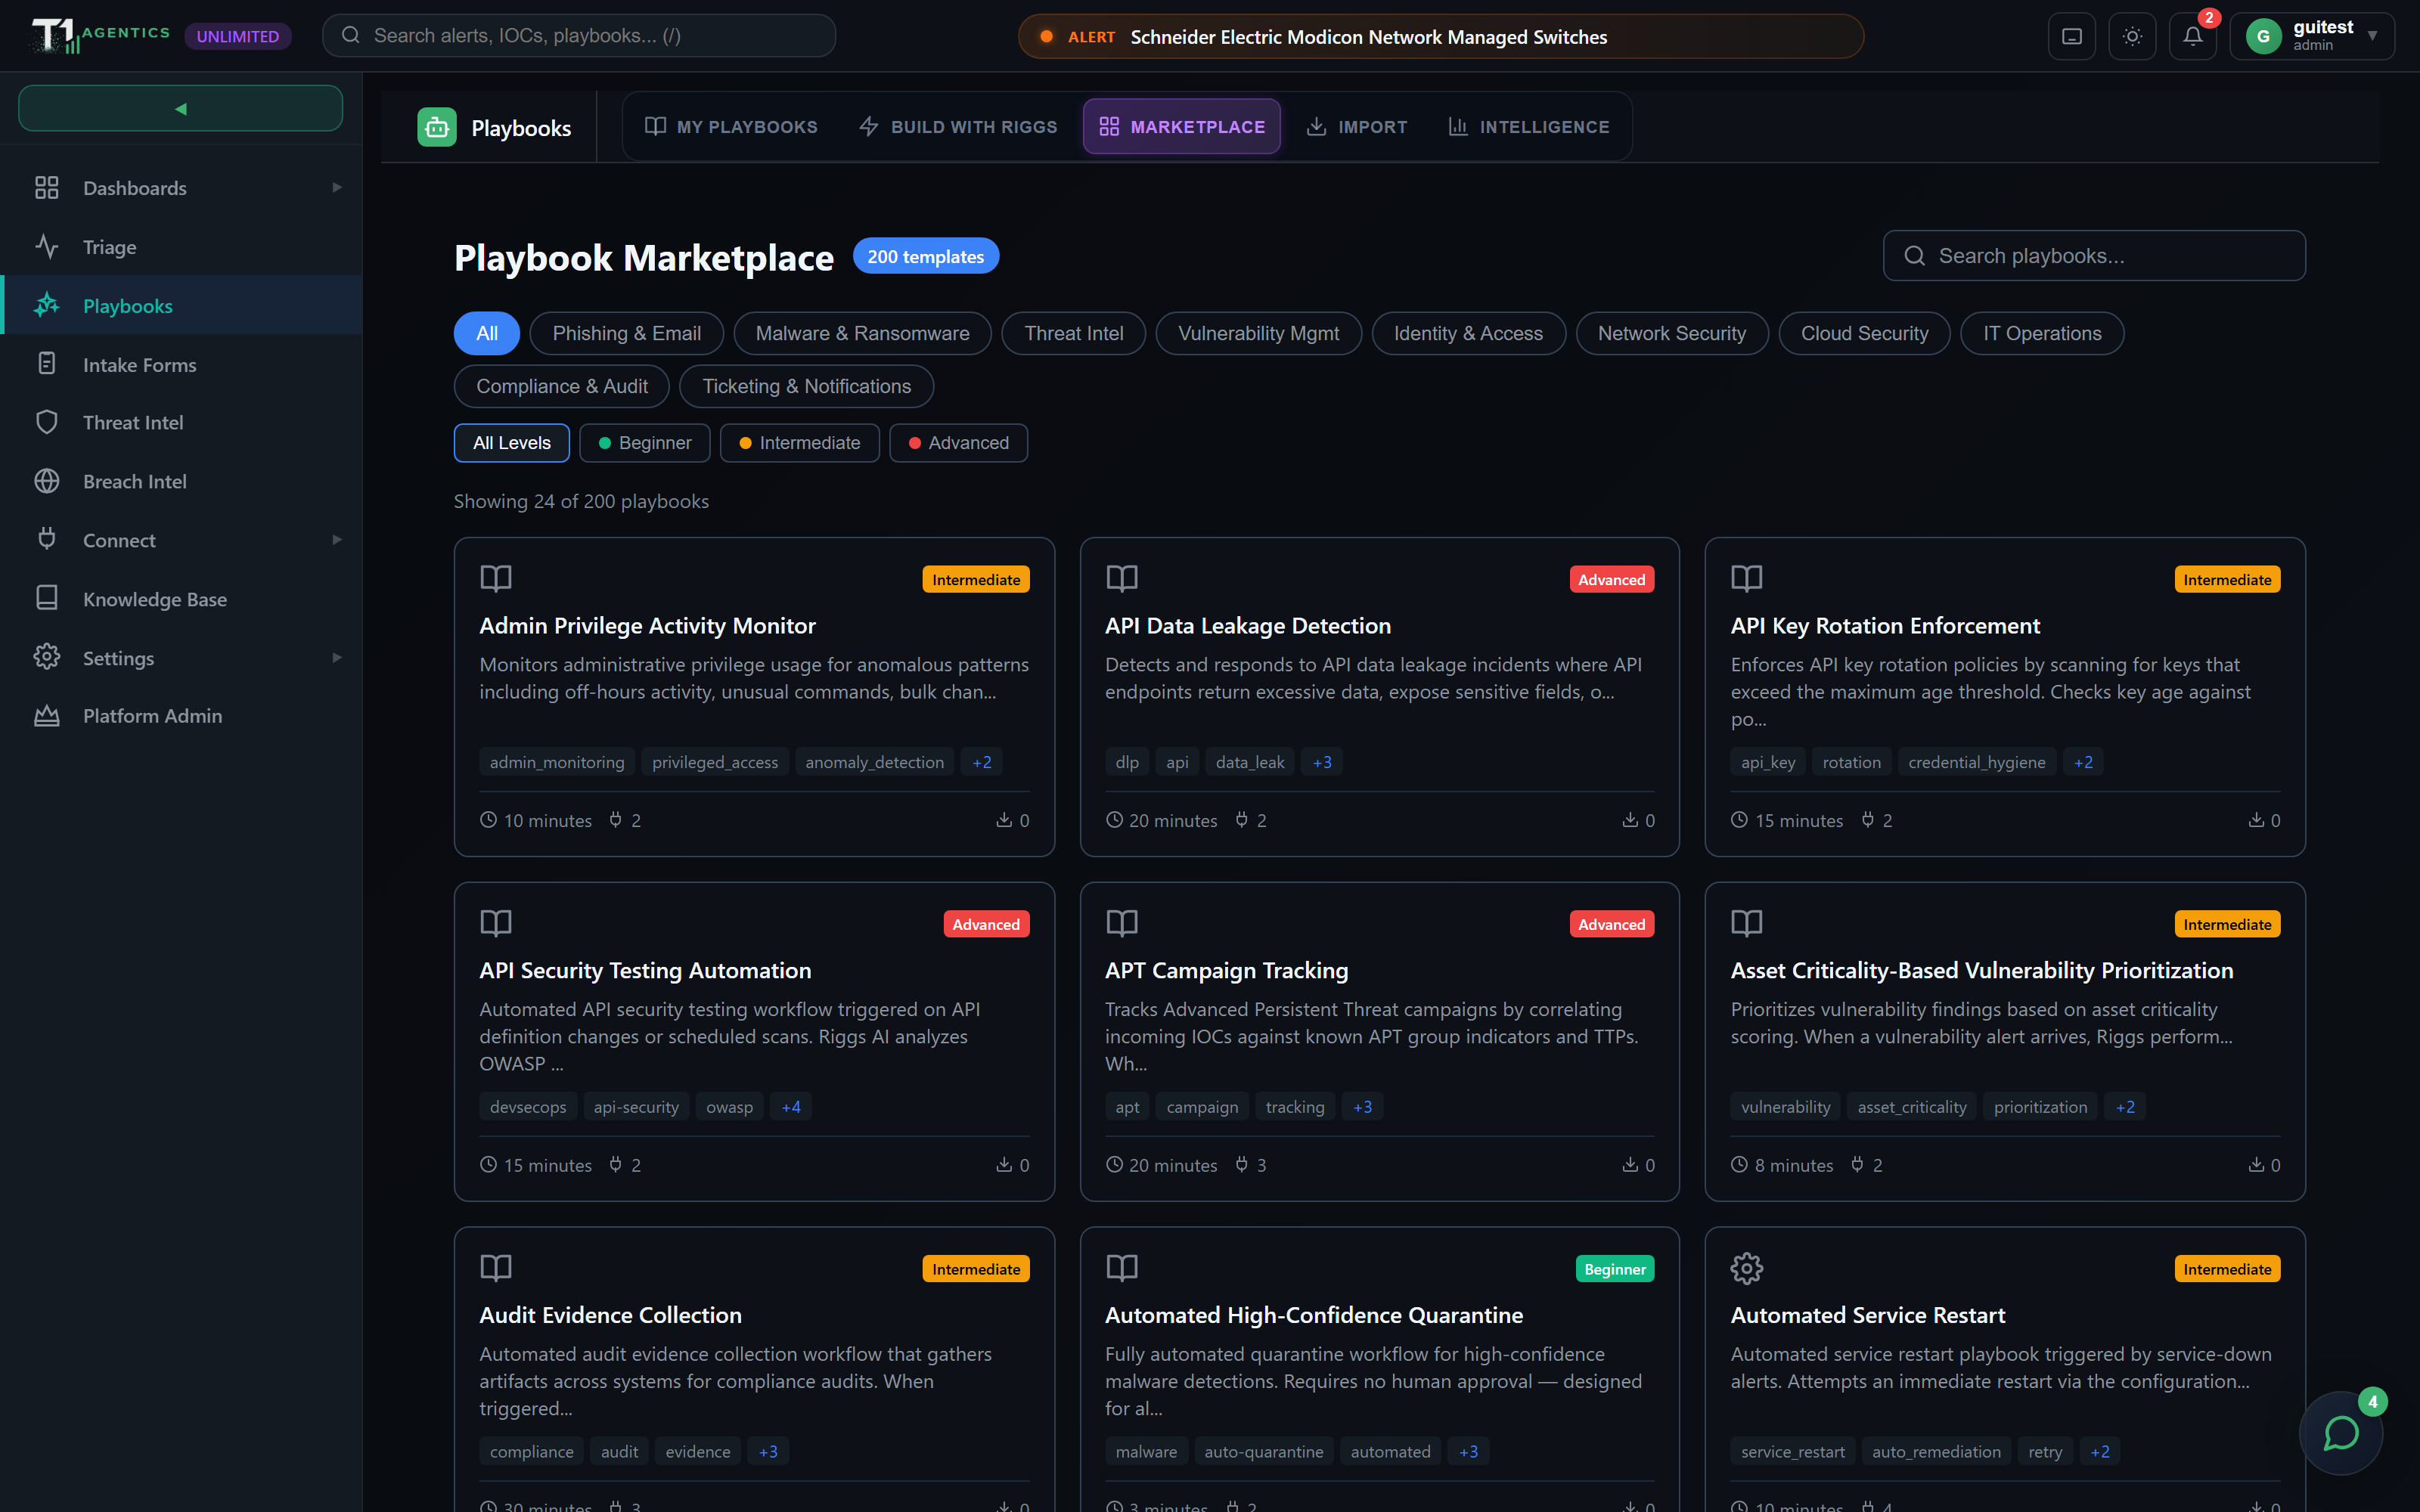Expand the Connect submenu arrow

(337, 540)
